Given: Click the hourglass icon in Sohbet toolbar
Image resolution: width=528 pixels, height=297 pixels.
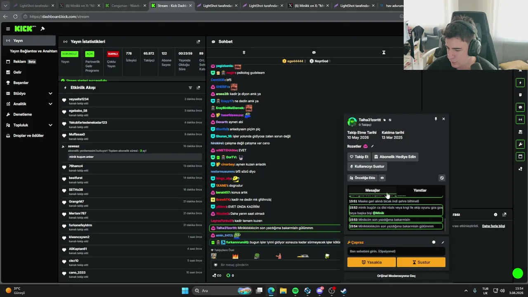Looking at the screenshot, I should coord(384,52).
